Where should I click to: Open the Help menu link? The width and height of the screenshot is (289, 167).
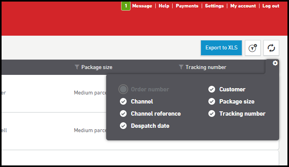click(x=164, y=6)
